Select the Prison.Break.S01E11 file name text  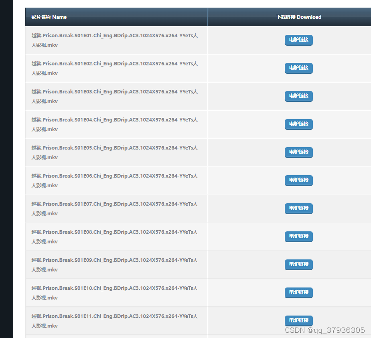pyautogui.click(x=115, y=321)
